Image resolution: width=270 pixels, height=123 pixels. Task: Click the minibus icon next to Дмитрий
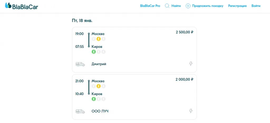80,64
